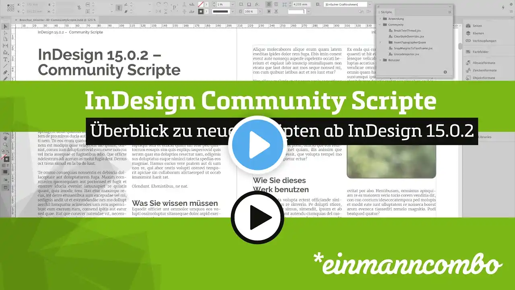Open the Zeichenformate panel
This screenshot has width=515, height=290.
pyautogui.click(x=481, y=70)
